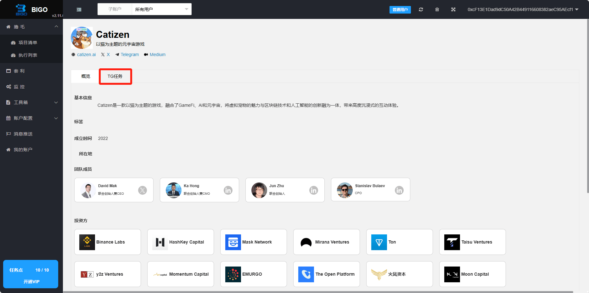Click the Taisu Ventures logo
This screenshot has width=589, height=293.
pos(452,242)
